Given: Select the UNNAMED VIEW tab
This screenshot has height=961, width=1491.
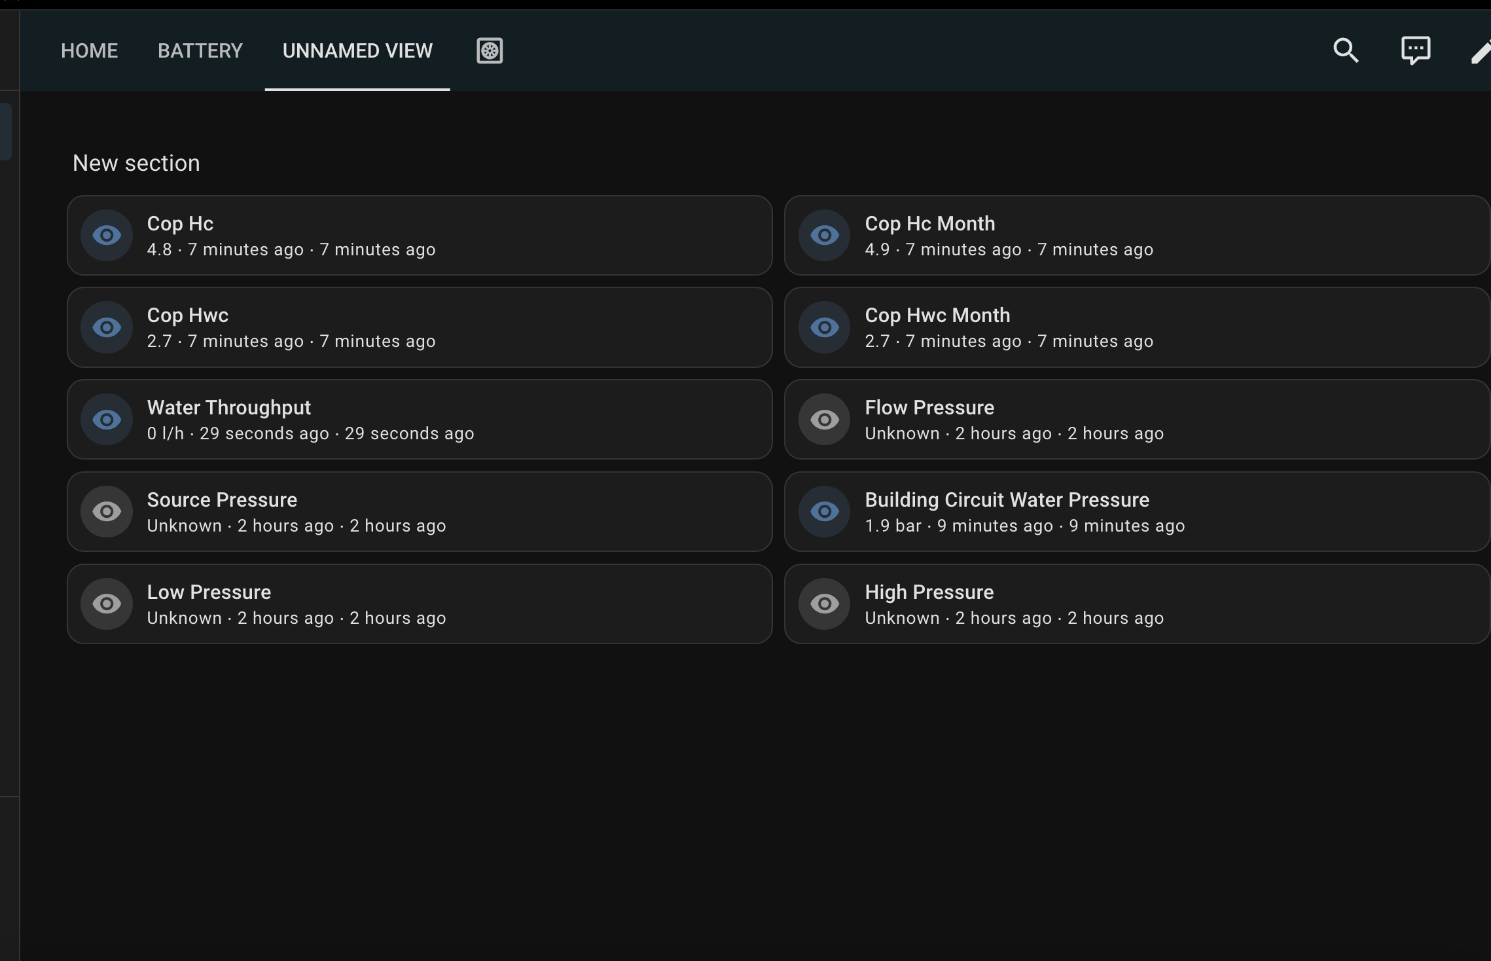Looking at the screenshot, I should pyautogui.click(x=357, y=50).
